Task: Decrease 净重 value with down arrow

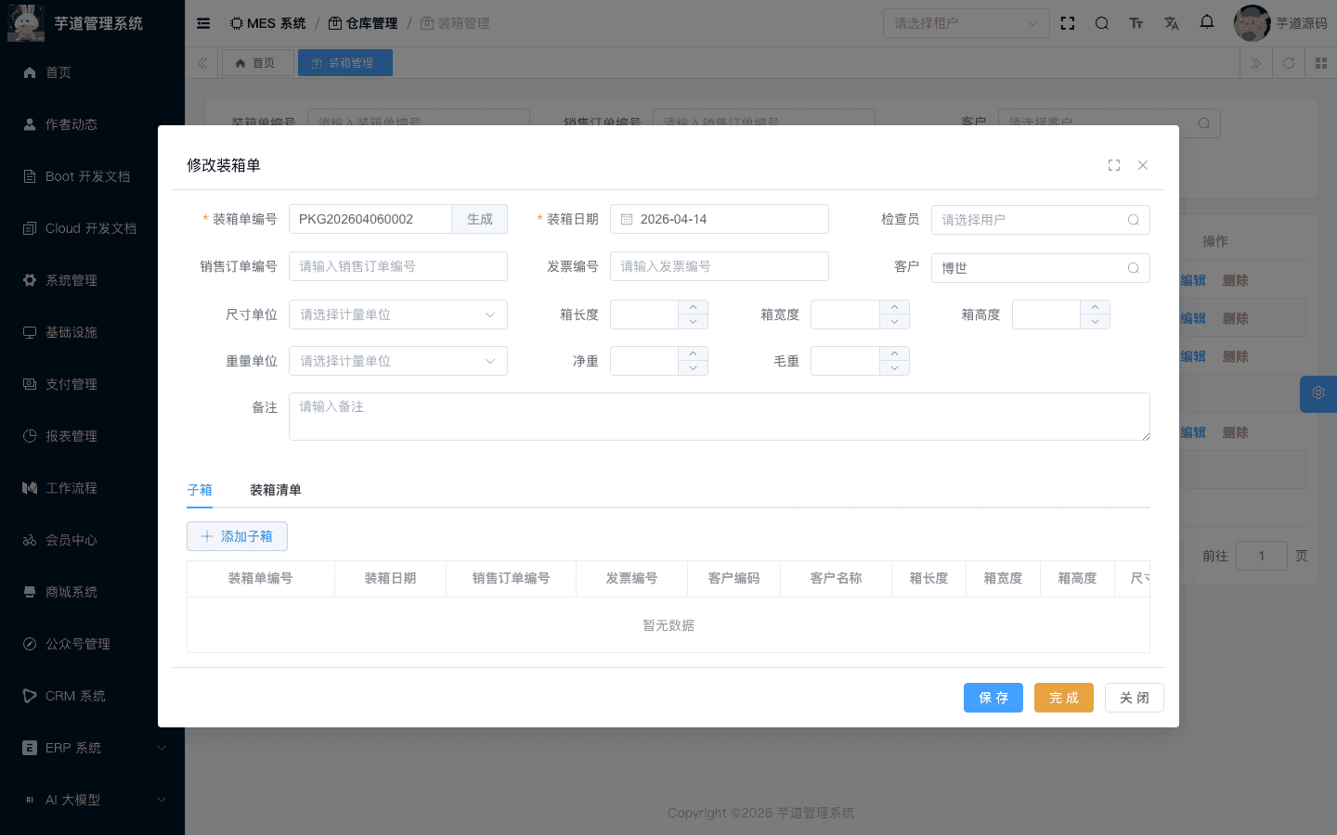Action: coord(693,368)
